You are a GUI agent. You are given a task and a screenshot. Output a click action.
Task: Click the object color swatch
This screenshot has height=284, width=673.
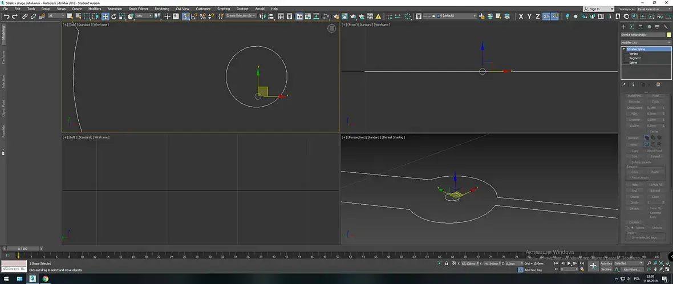[669, 35]
